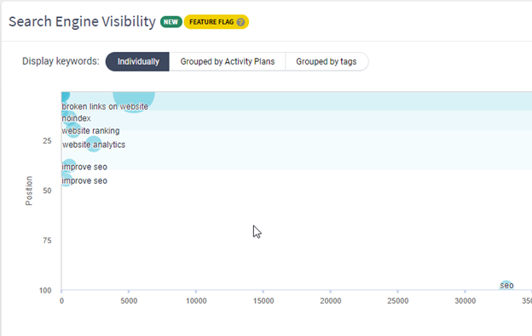Viewport: 532px width, 336px height.
Task: Click the feature flag help question-mark icon
Action: tap(240, 22)
